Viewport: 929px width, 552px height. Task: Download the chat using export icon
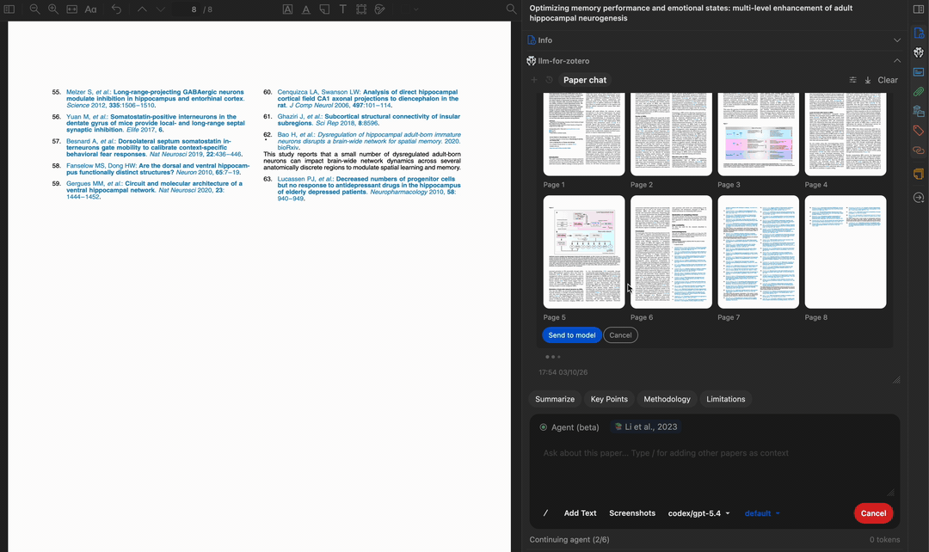[868, 80]
